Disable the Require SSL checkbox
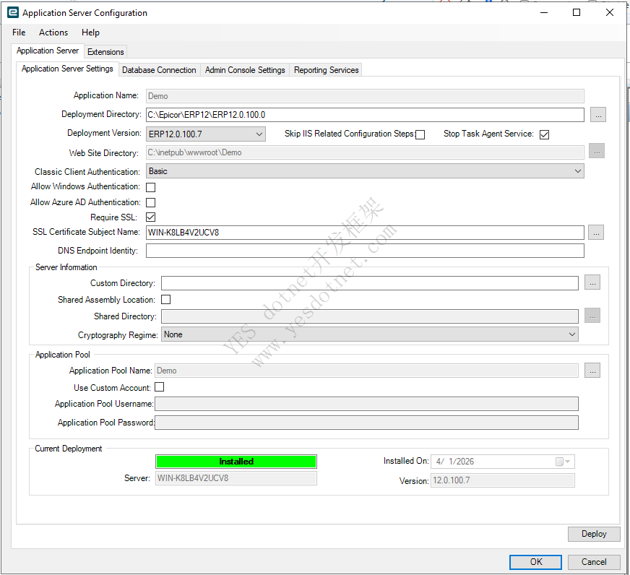The width and height of the screenshot is (630, 575). (x=151, y=217)
